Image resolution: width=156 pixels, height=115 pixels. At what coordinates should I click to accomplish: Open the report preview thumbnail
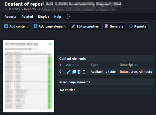(x=28, y=76)
